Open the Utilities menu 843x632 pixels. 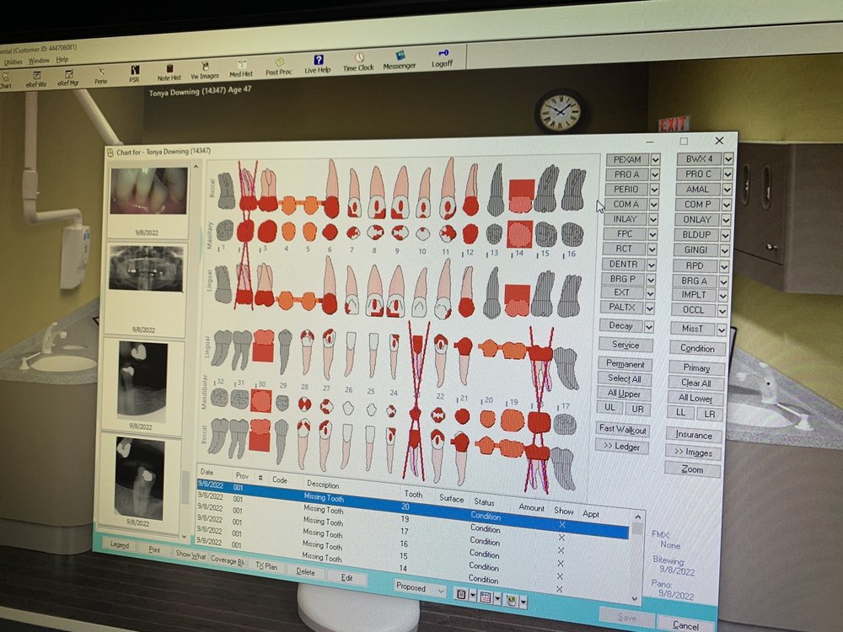pos(13,61)
